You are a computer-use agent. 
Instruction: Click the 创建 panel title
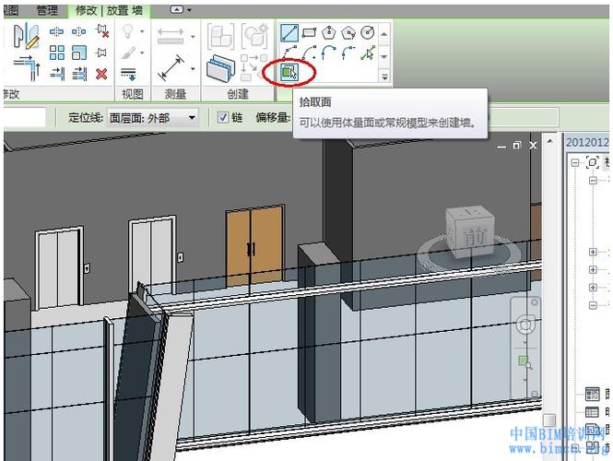tap(238, 94)
